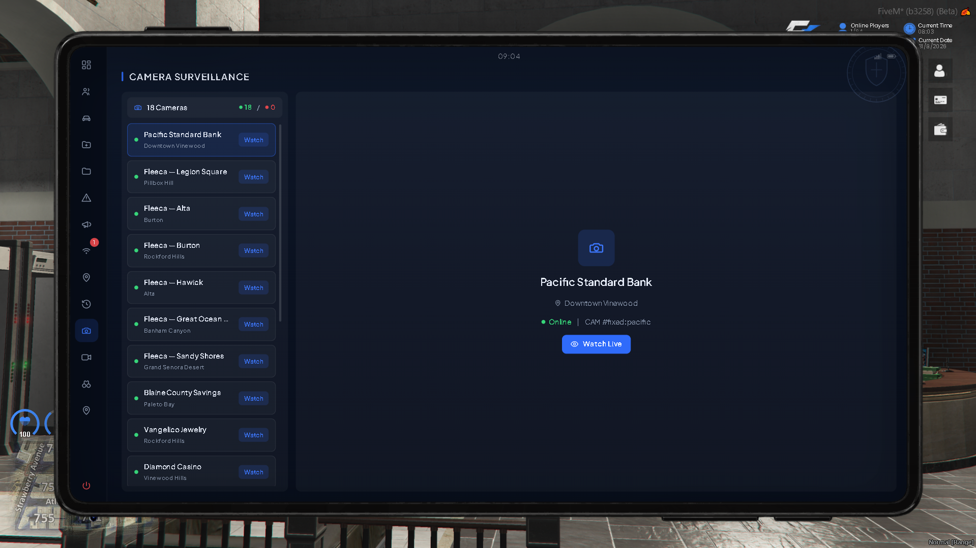The height and width of the screenshot is (548, 976).
Task: Open the megaphone announcements icon
Action: click(x=86, y=224)
